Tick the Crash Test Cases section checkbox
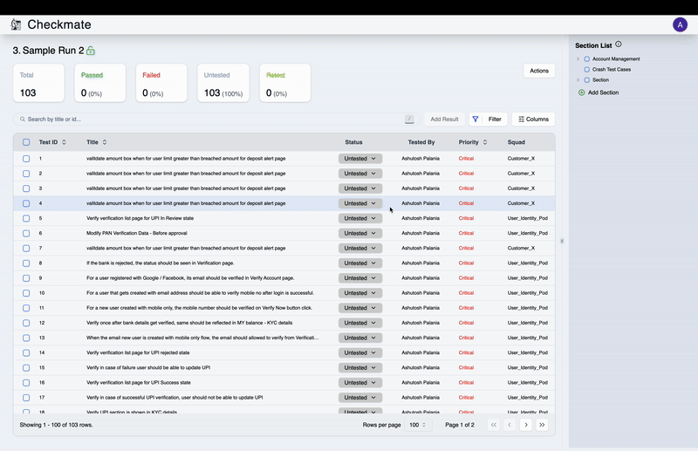 pyautogui.click(x=586, y=69)
